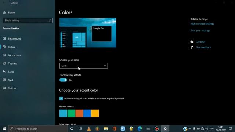The width and height of the screenshot is (235, 132).
Task: Click the help question mark tray icon
Action: 185,129
